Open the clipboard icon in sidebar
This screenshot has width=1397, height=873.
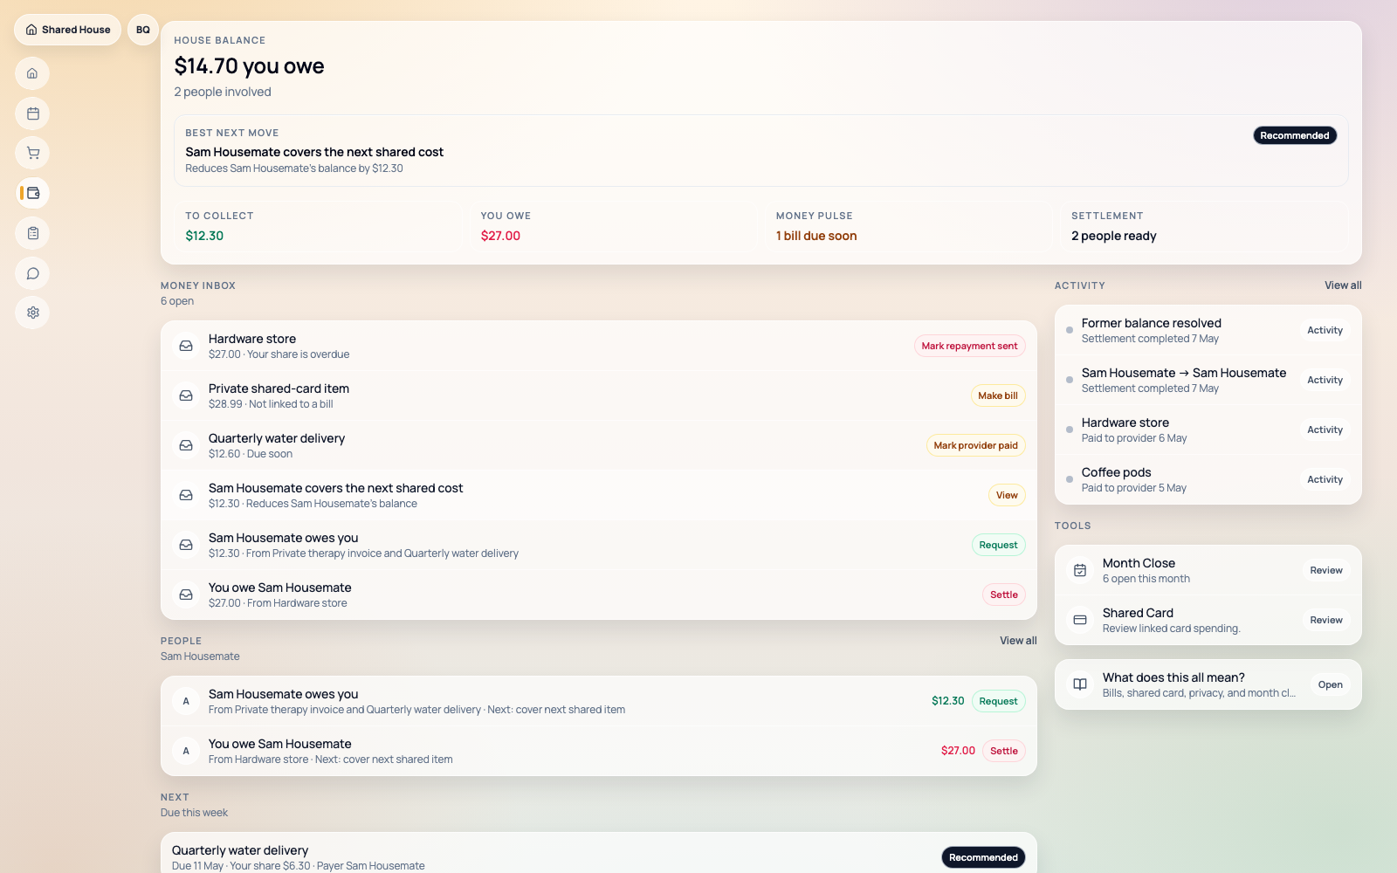point(32,233)
